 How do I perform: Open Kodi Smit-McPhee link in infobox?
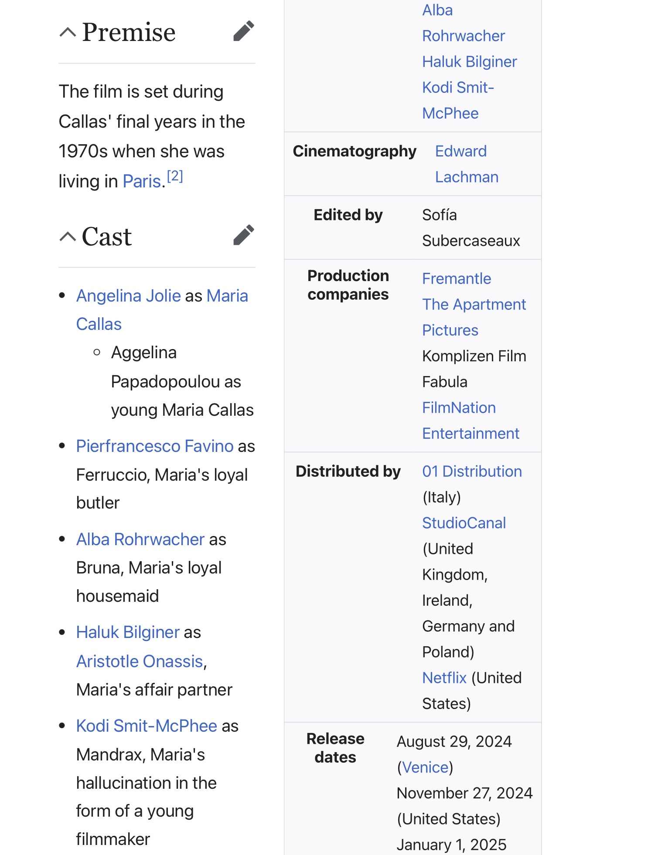(458, 100)
